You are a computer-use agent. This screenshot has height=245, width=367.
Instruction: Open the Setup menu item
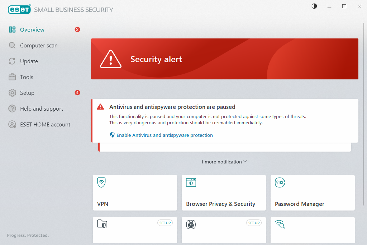click(27, 93)
